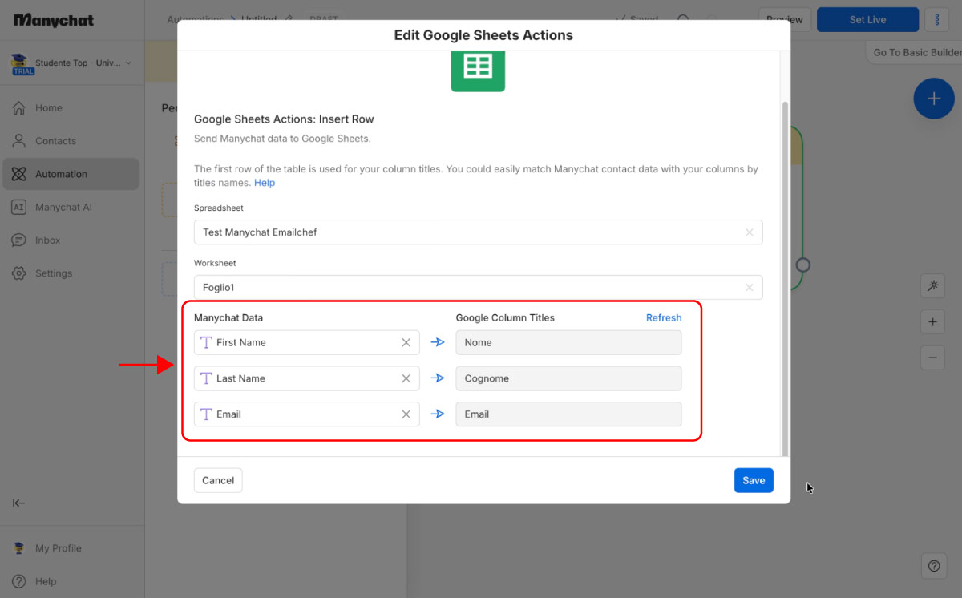The height and width of the screenshot is (598, 962).
Task: Set the automation Live
Action: point(867,20)
